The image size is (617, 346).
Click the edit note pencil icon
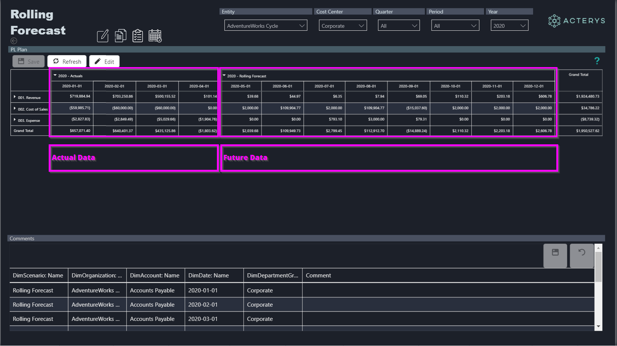click(x=103, y=36)
